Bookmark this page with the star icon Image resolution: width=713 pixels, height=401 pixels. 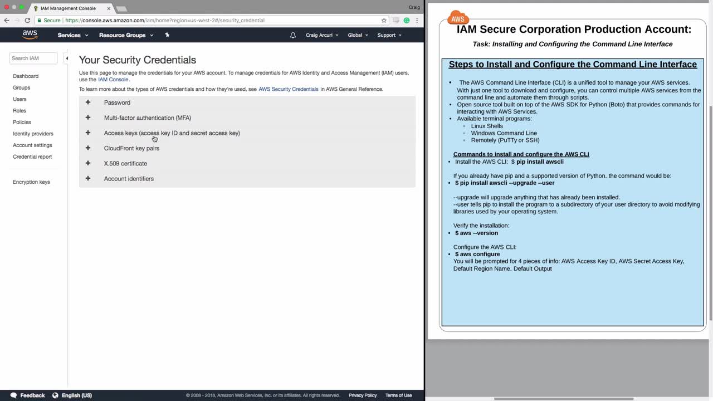tap(384, 20)
